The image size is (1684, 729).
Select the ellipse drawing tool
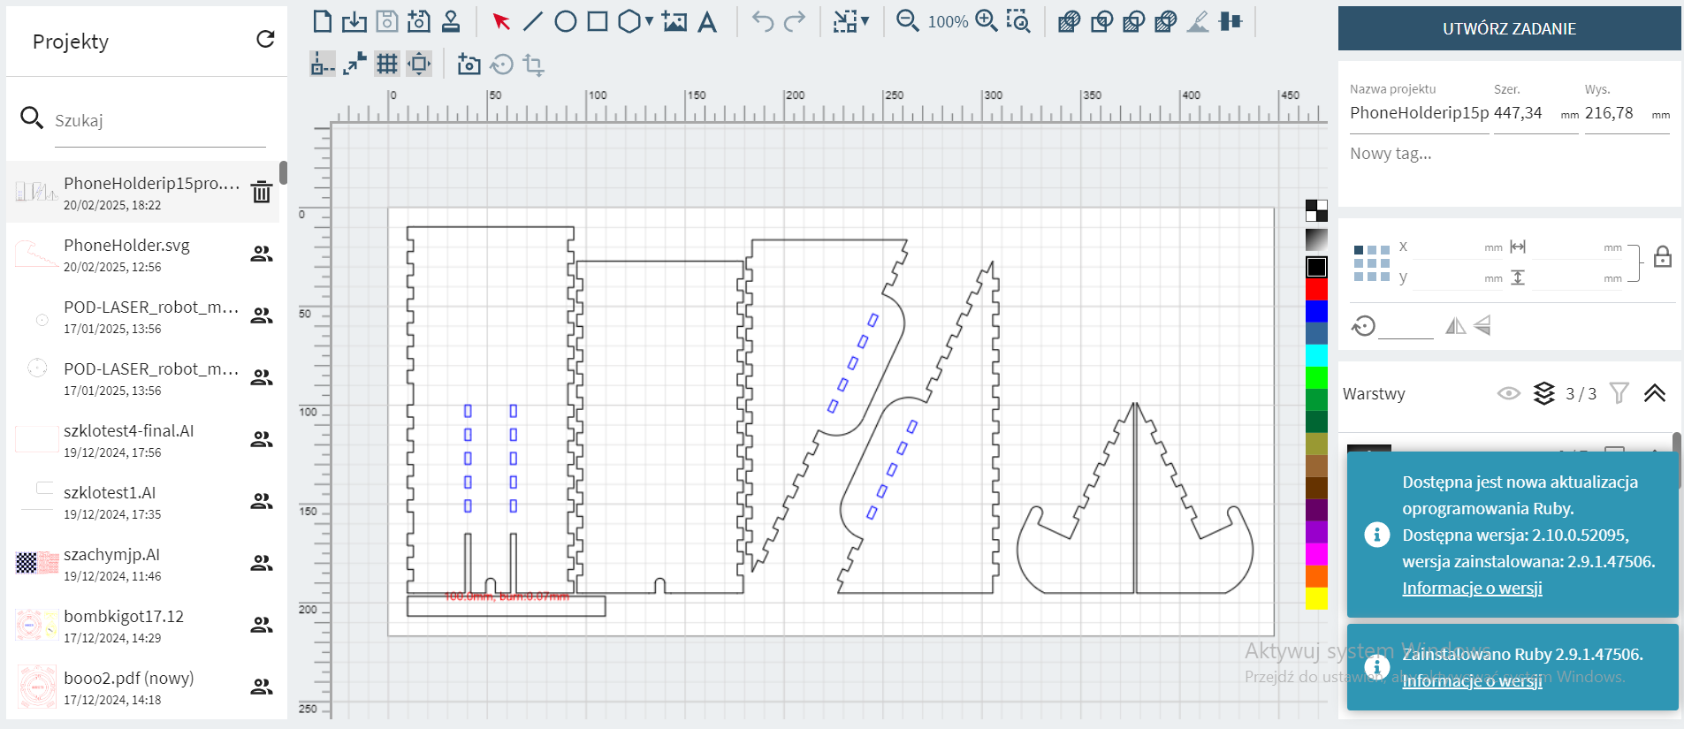[566, 21]
